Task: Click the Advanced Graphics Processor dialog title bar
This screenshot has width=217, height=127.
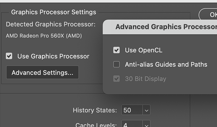Action: pos(164,27)
